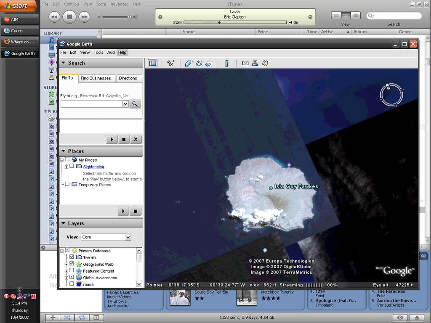Toggle the Primary Database checkbox
Screen dimensions: 431x323
[67, 250]
